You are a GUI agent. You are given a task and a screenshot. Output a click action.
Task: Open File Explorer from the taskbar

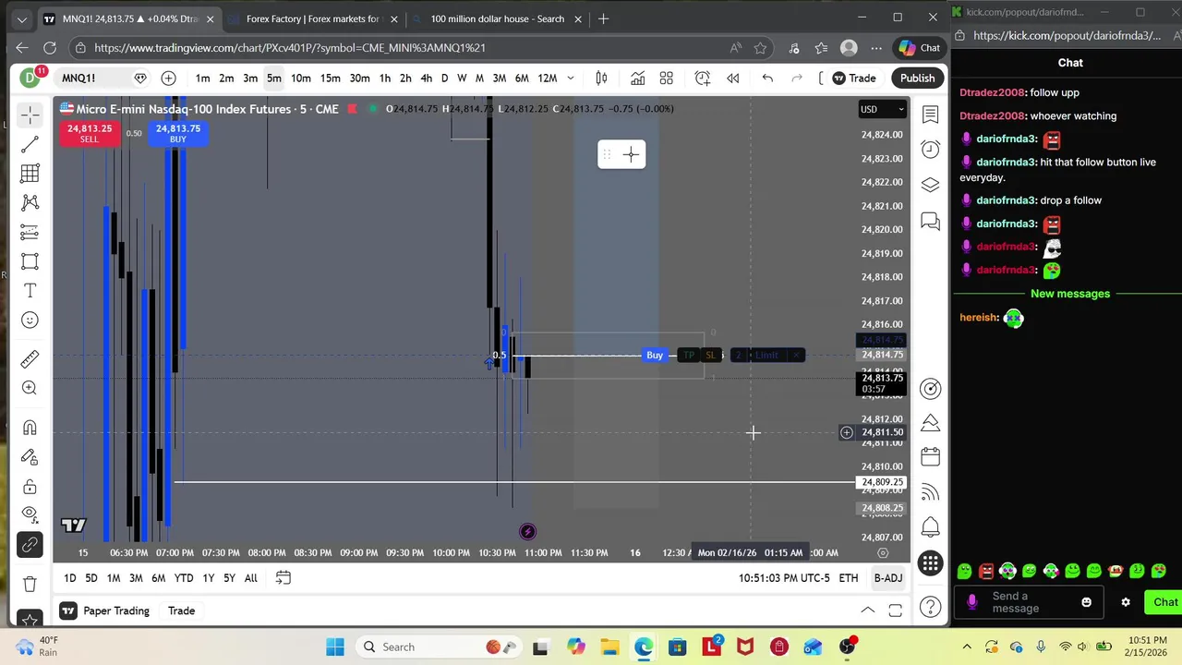(609, 647)
